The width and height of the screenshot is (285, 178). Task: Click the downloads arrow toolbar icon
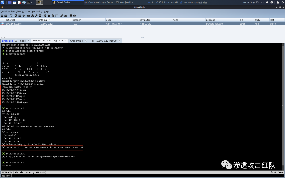(x=32, y=16)
